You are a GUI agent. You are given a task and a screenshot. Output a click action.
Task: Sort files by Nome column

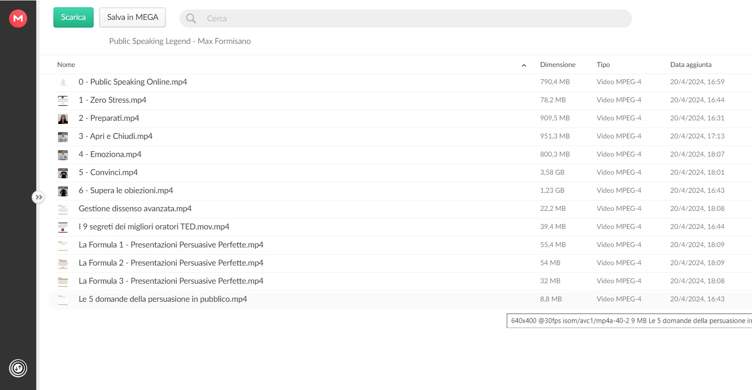66,65
